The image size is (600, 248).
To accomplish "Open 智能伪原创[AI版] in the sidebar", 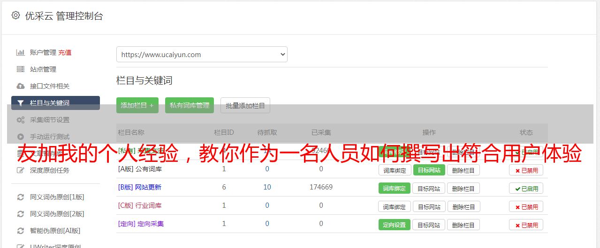I will [x=55, y=231].
